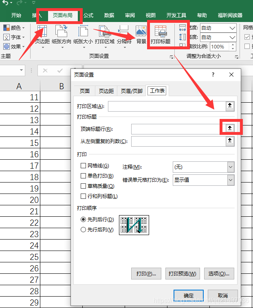Open the 帮助 ribbon tab
Image resolution: width=253 pixels, height=308 pixels.
[x=202, y=15]
